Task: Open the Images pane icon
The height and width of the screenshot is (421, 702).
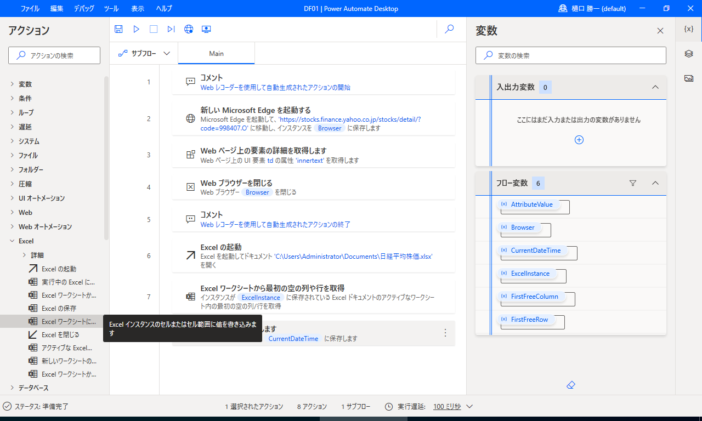Action: tap(689, 78)
